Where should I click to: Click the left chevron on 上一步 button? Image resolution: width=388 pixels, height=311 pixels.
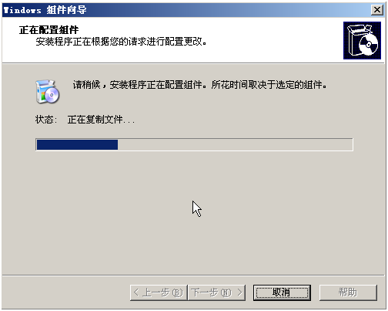[136, 292]
